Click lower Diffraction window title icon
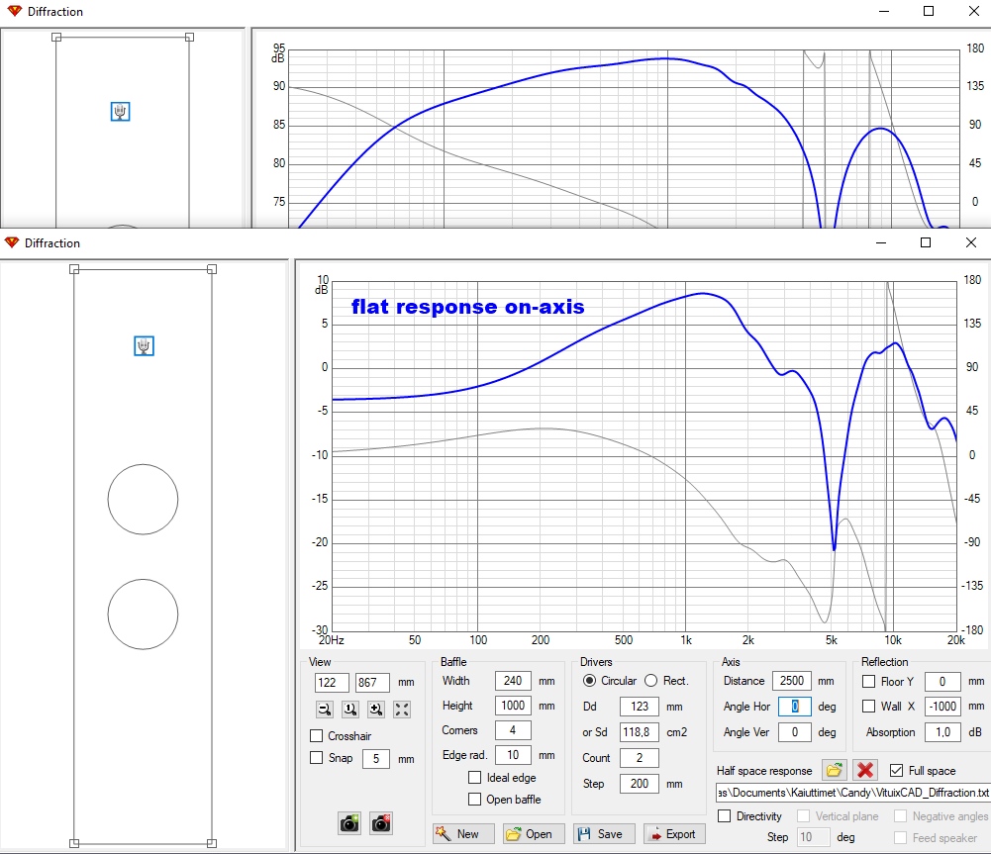Screen dimensions: 991x854 tap(11, 243)
